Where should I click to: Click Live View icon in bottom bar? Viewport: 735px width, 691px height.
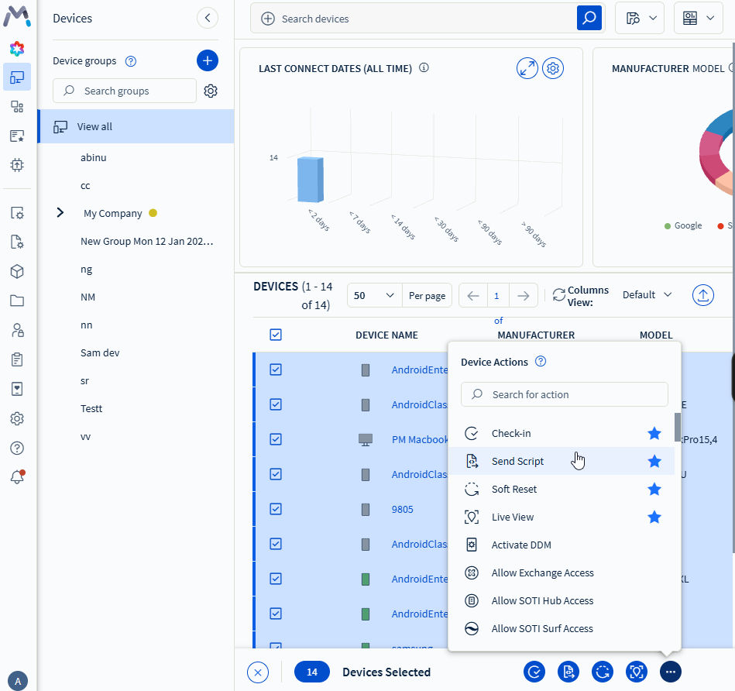coord(637,672)
